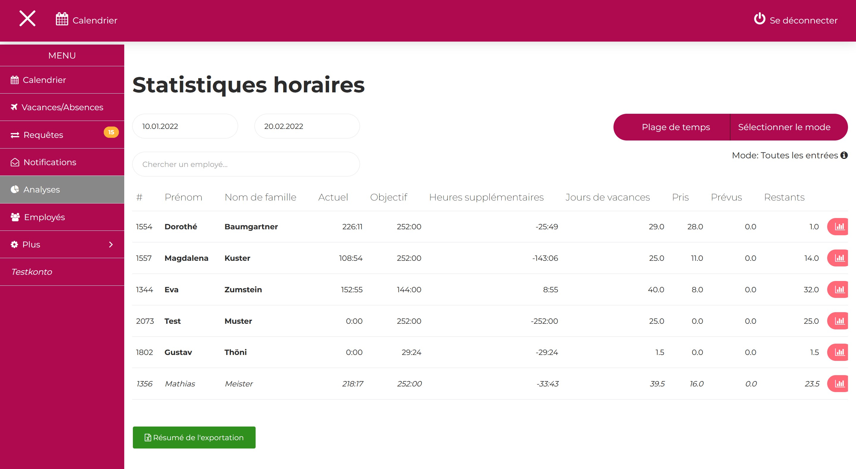Open the chart icon for Mathias Meister
Image resolution: width=856 pixels, height=469 pixels.
click(x=839, y=384)
